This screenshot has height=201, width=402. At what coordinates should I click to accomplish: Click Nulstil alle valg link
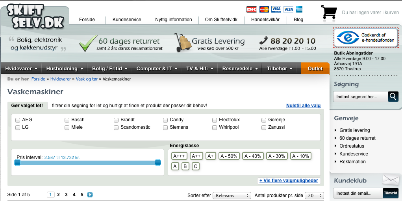pyautogui.click(x=303, y=106)
